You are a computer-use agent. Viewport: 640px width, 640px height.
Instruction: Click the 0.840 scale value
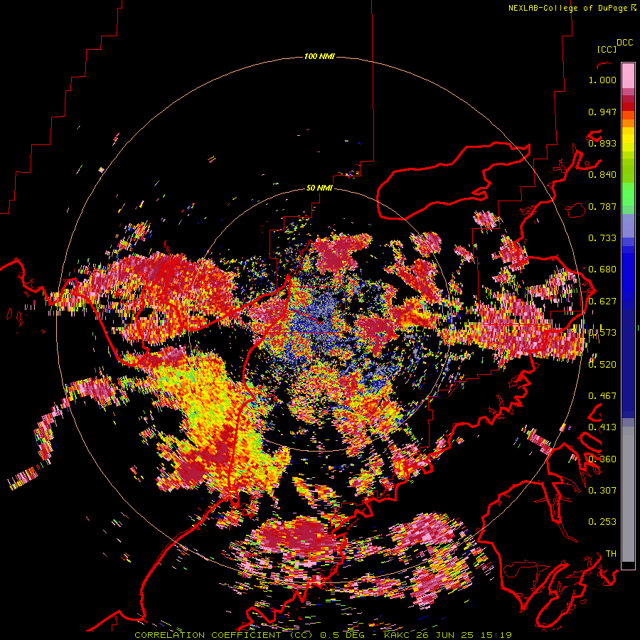[x=602, y=175]
